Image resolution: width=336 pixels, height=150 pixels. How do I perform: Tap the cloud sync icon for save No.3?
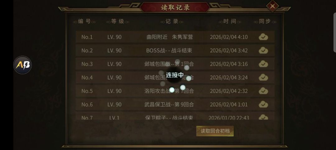(263, 64)
